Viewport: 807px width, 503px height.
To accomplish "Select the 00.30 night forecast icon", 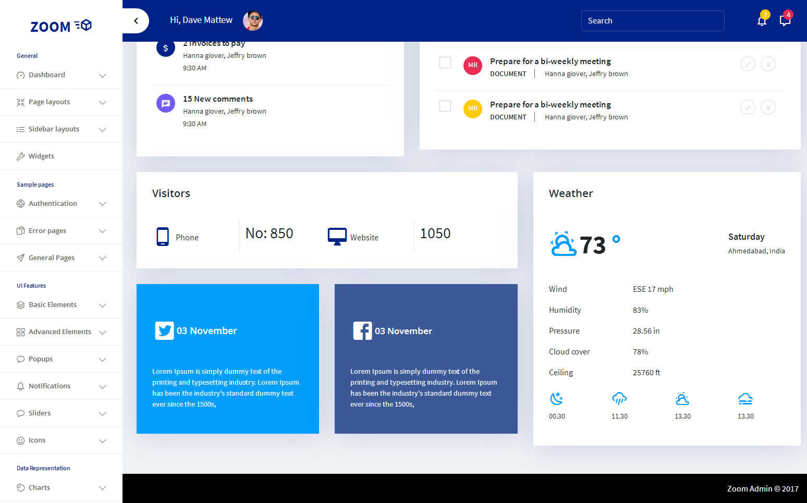I will click(x=557, y=399).
